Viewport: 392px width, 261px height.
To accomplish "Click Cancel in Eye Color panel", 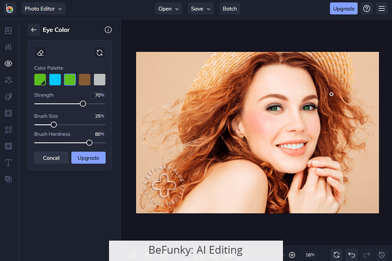I will 51,158.
